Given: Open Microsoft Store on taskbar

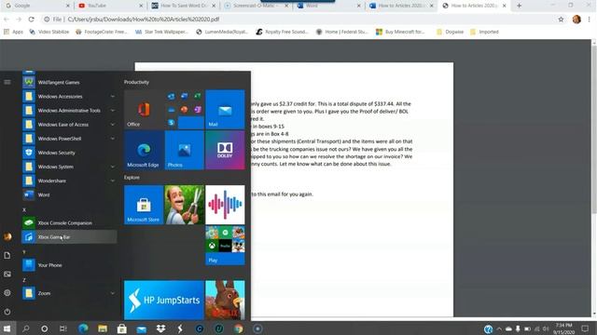Looking at the screenshot, I should pos(122,328).
